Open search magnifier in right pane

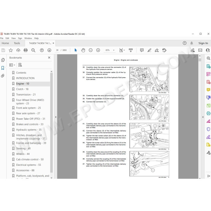tap(209, 58)
